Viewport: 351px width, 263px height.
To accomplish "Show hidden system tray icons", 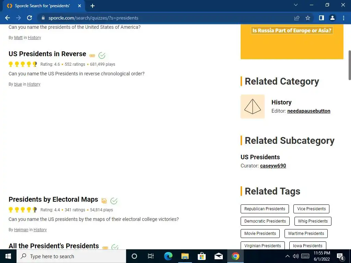I will (288, 256).
